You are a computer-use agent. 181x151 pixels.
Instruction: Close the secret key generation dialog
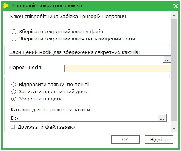(176, 6)
